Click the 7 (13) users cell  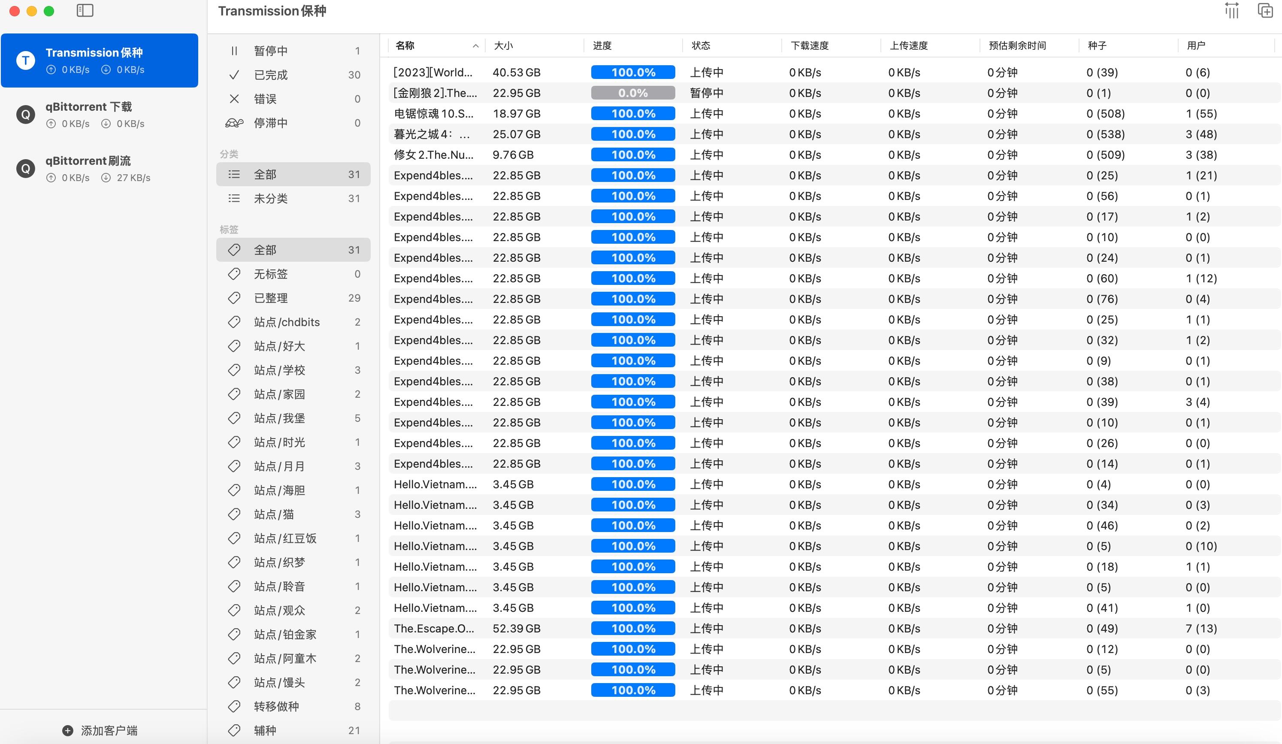click(x=1201, y=629)
